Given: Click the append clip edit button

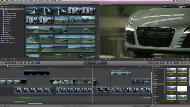Looking at the screenshot, I should pos(30,63).
